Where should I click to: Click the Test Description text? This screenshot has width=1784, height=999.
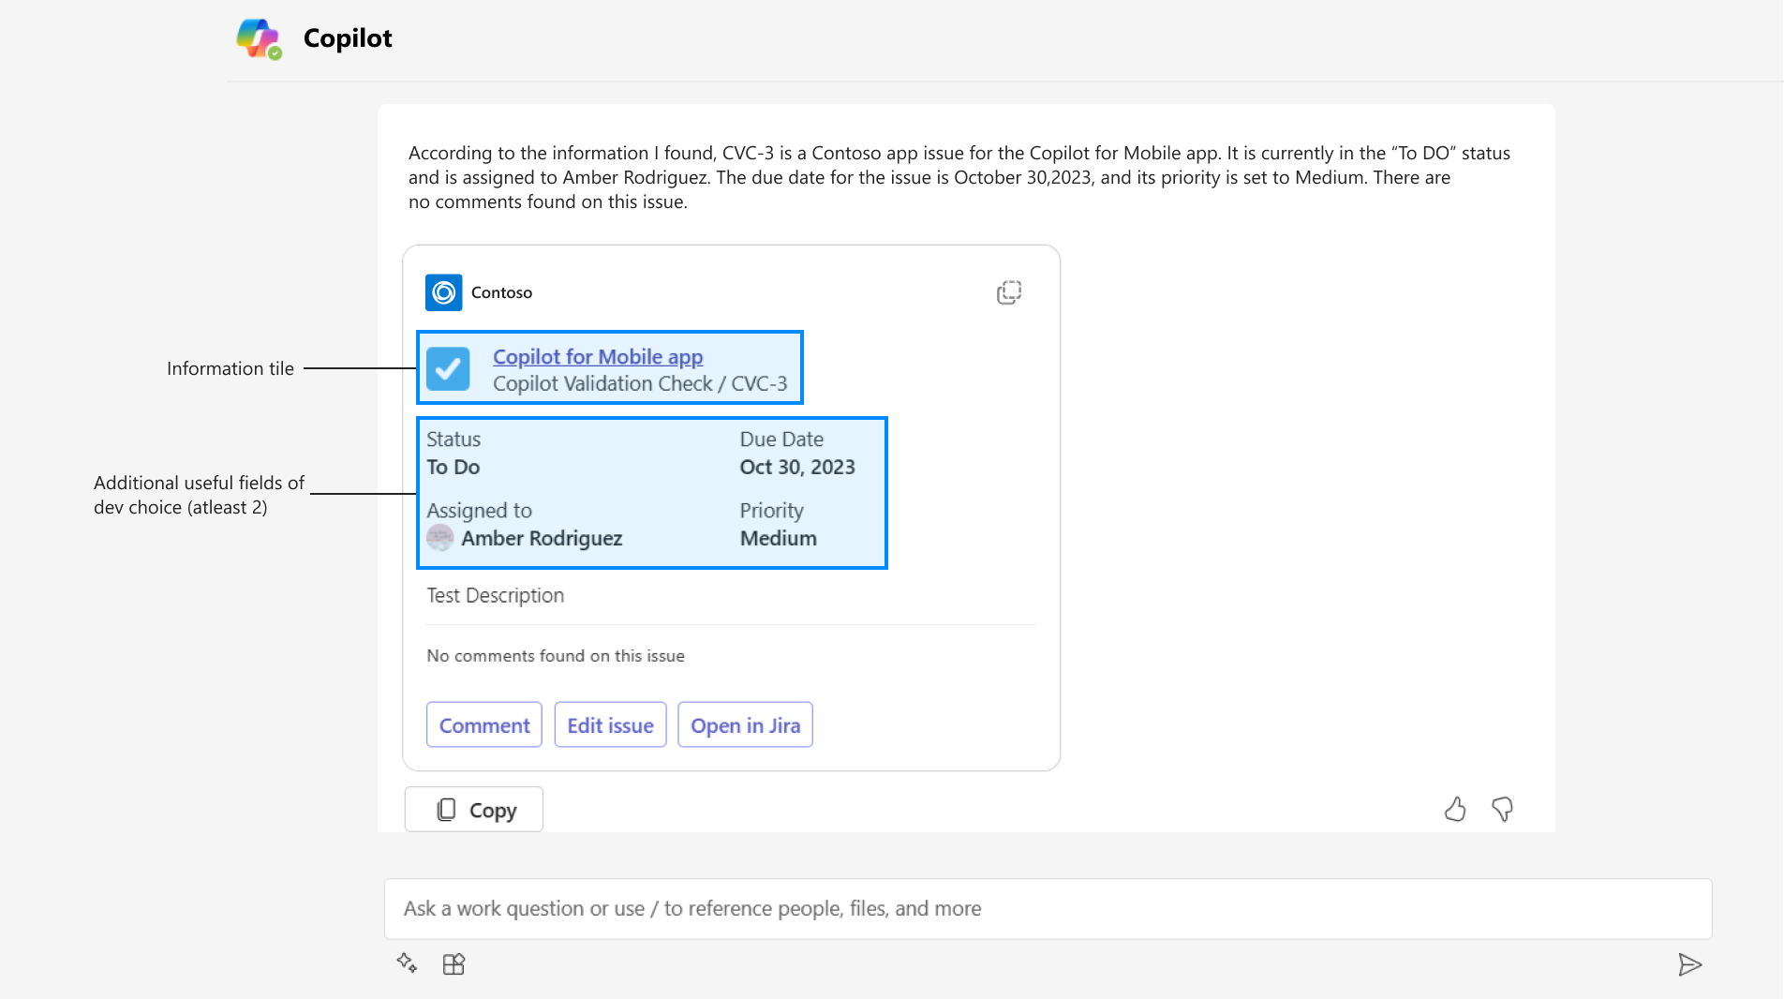[x=496, y=596]
